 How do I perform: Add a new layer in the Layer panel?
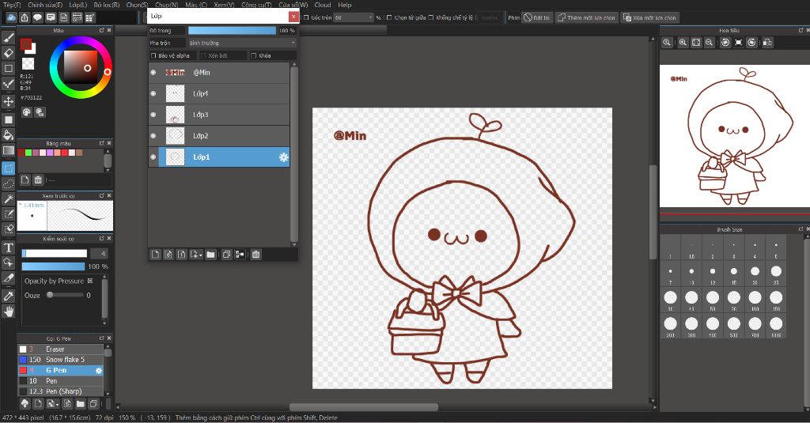(156, 254)
